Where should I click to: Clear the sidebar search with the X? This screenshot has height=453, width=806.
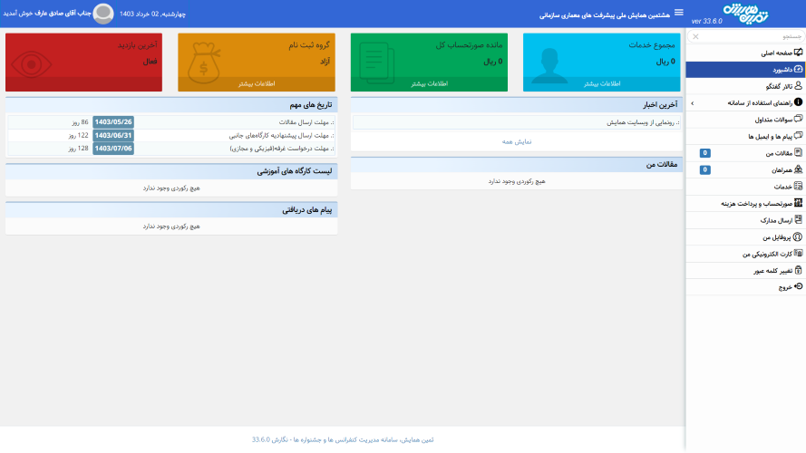click(x=695, y=37)
